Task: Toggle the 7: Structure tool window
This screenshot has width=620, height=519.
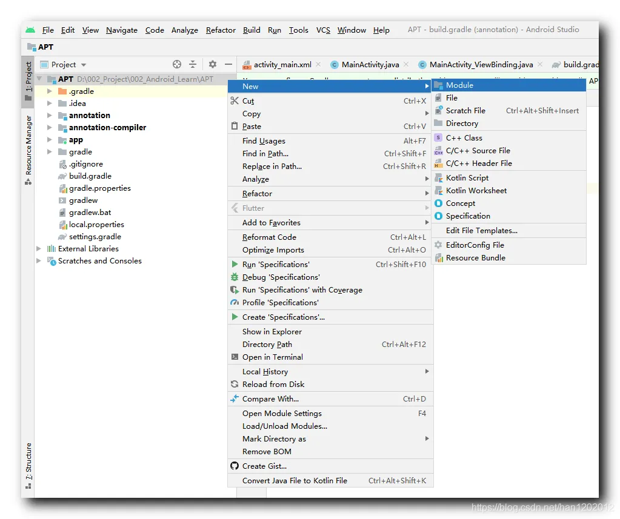Action: [x=28, y=466]
